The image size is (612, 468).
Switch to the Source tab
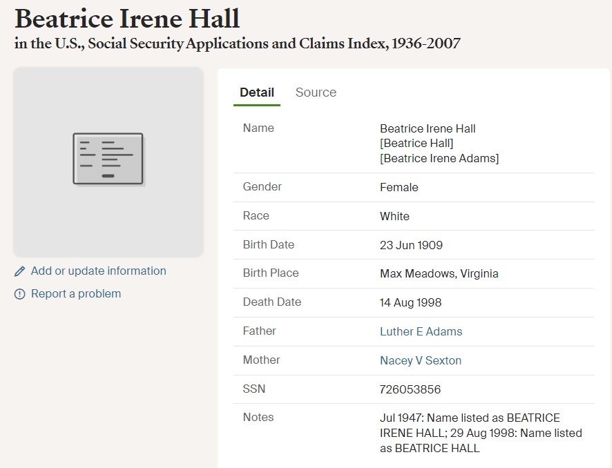(316, 92)
